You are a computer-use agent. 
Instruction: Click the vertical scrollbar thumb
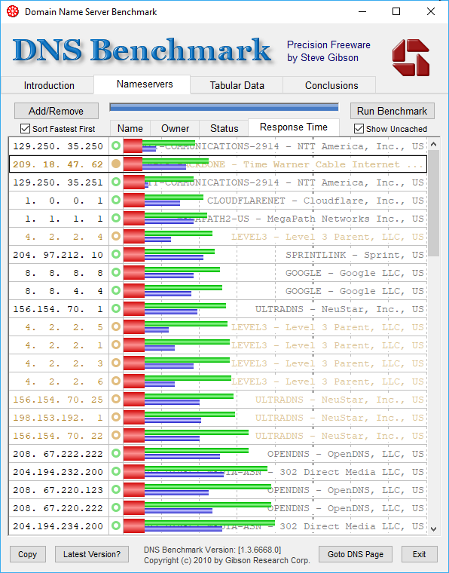[x=433, y=203]
